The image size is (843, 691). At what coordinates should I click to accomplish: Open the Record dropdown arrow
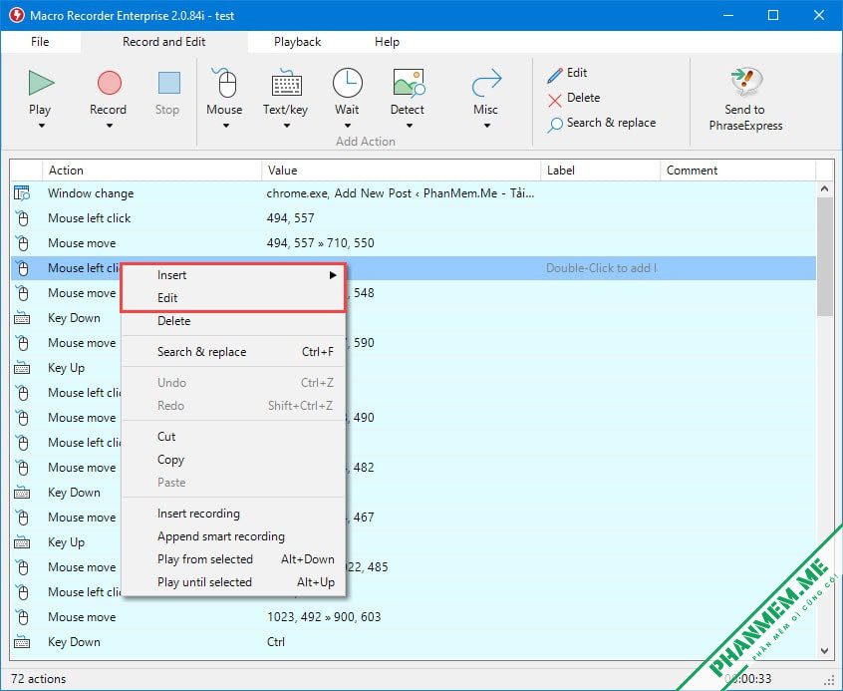(110, 126)
